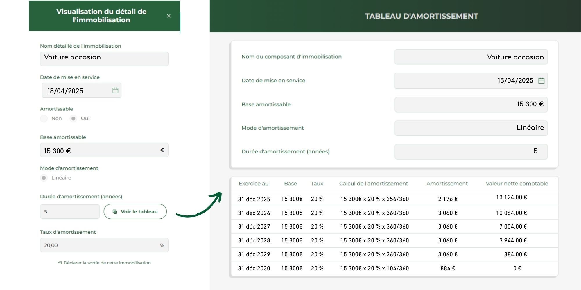
Task: Click the left Date de mise en service field
Action: pyautogui.click(x=82, y=90)
